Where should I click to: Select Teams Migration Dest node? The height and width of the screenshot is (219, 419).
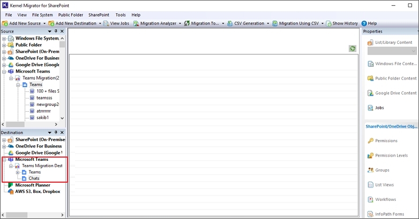pyautogui.click(x=42, y=166)
